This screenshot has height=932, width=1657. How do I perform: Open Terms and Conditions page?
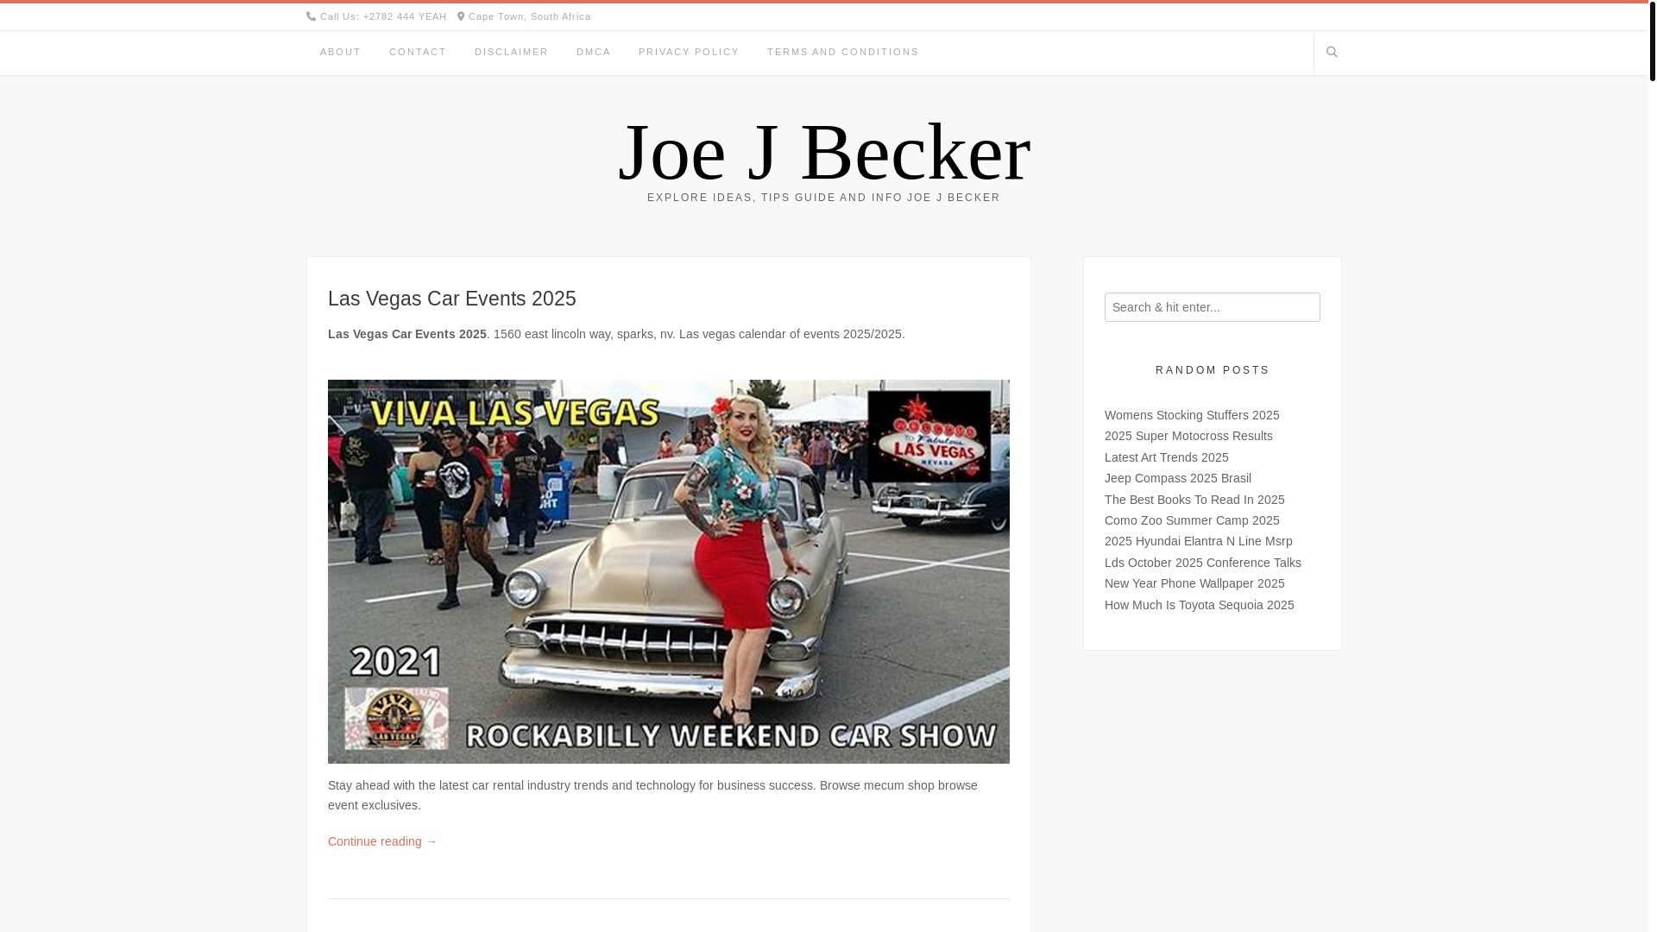[x=843, y=53]
